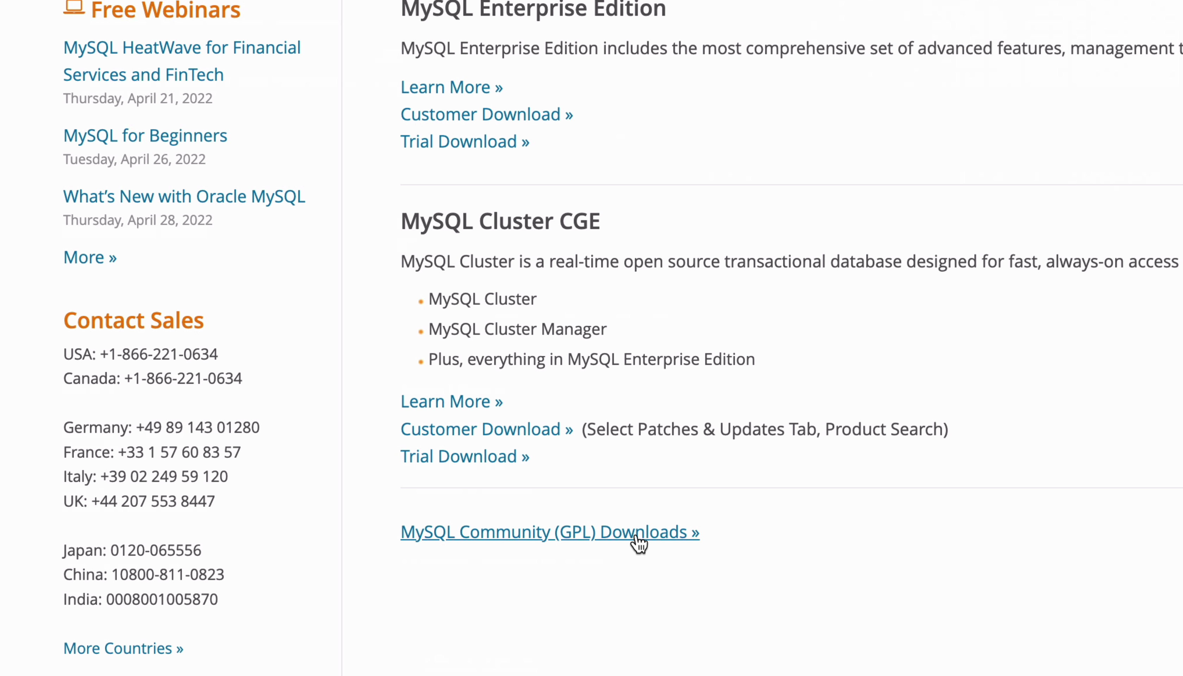Open Customer Download » for Enterprise Edition
Image resolution: width=1183 pixels, height=676 pixels.
(487, 114)
